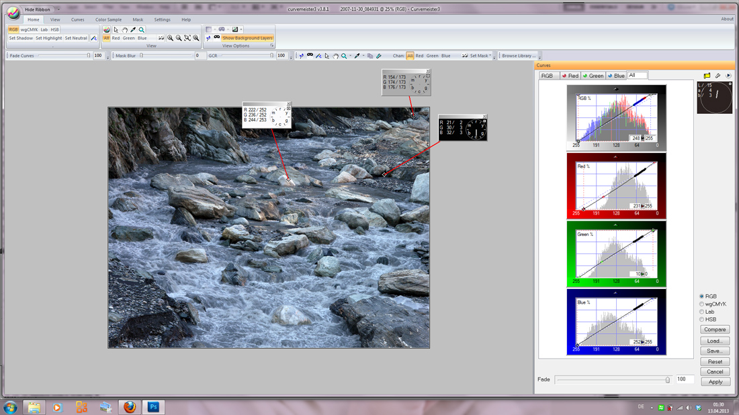
Task: Select the Lab radio button in Curves panel
Action: pos(702,312)
